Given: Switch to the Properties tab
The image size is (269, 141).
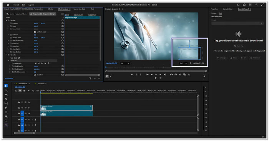Looking at the screenshot, I should [x=214, y=9].
